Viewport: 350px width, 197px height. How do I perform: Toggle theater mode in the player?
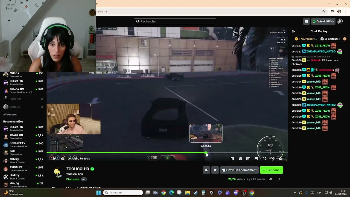256,159
